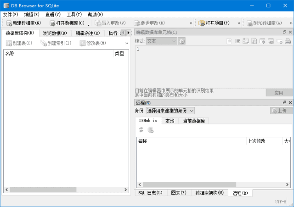Click the tab scroll right arrow
This screenshot has width=294, height=207.
coord(129,33)
